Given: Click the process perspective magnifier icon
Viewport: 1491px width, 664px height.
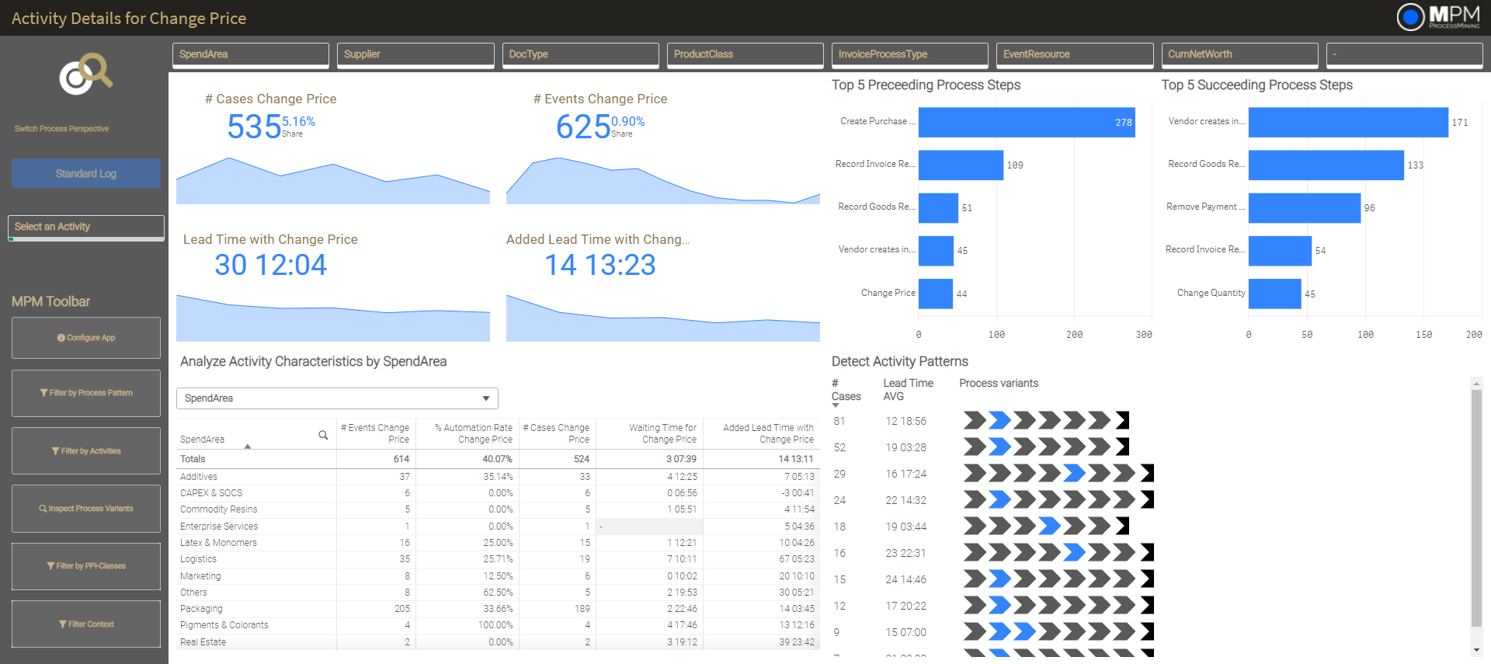Looking at the screenshot, I should (86, 74).
